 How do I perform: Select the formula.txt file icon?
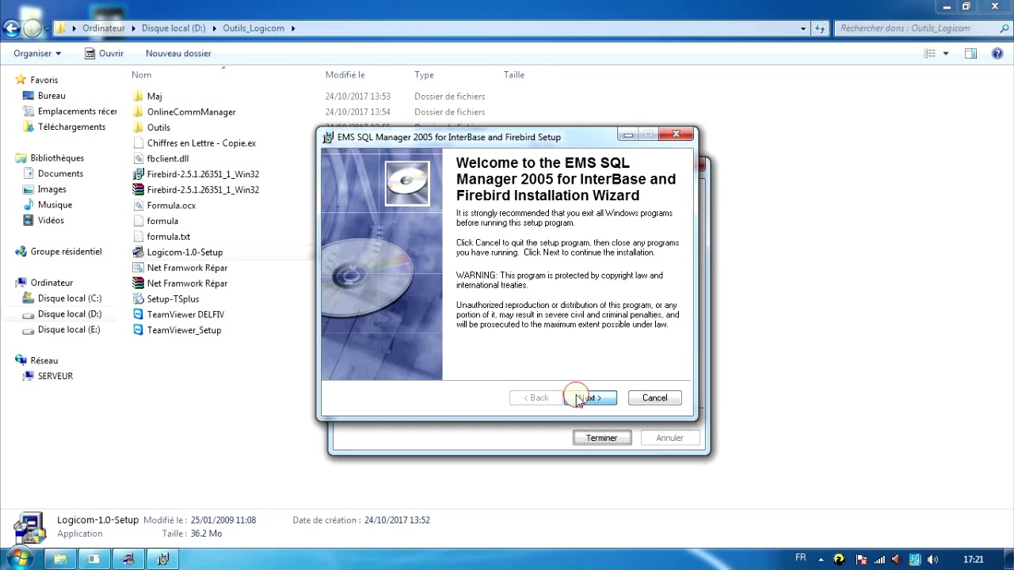tap(138, 237)
